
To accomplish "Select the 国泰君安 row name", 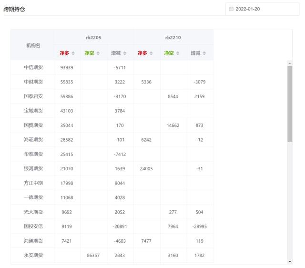I will click(33, 96).
